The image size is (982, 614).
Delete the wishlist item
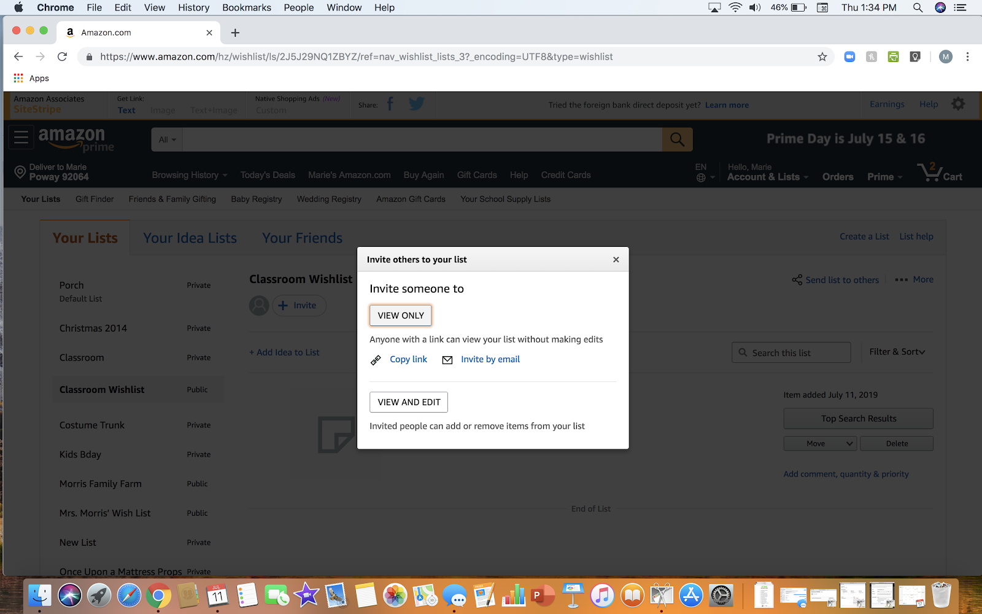(897, 443)
